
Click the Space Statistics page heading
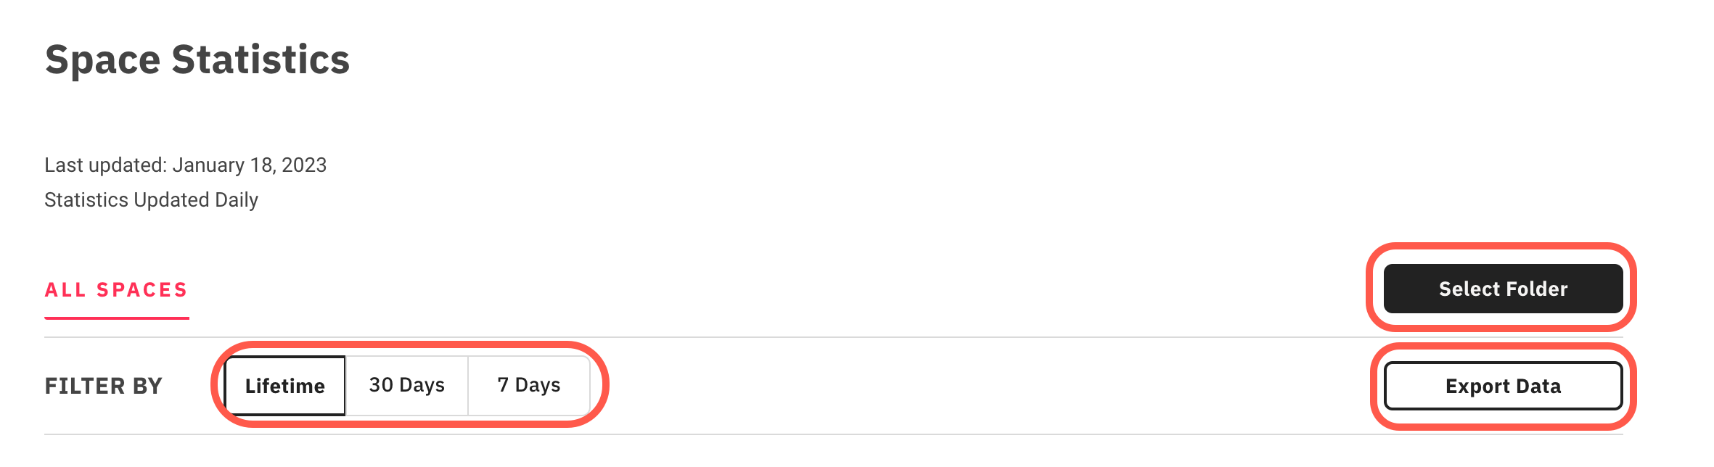197,59
